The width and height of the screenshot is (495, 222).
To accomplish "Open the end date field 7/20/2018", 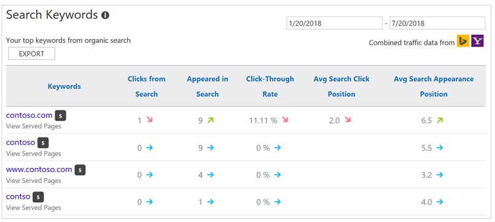I will coord(437,23).
